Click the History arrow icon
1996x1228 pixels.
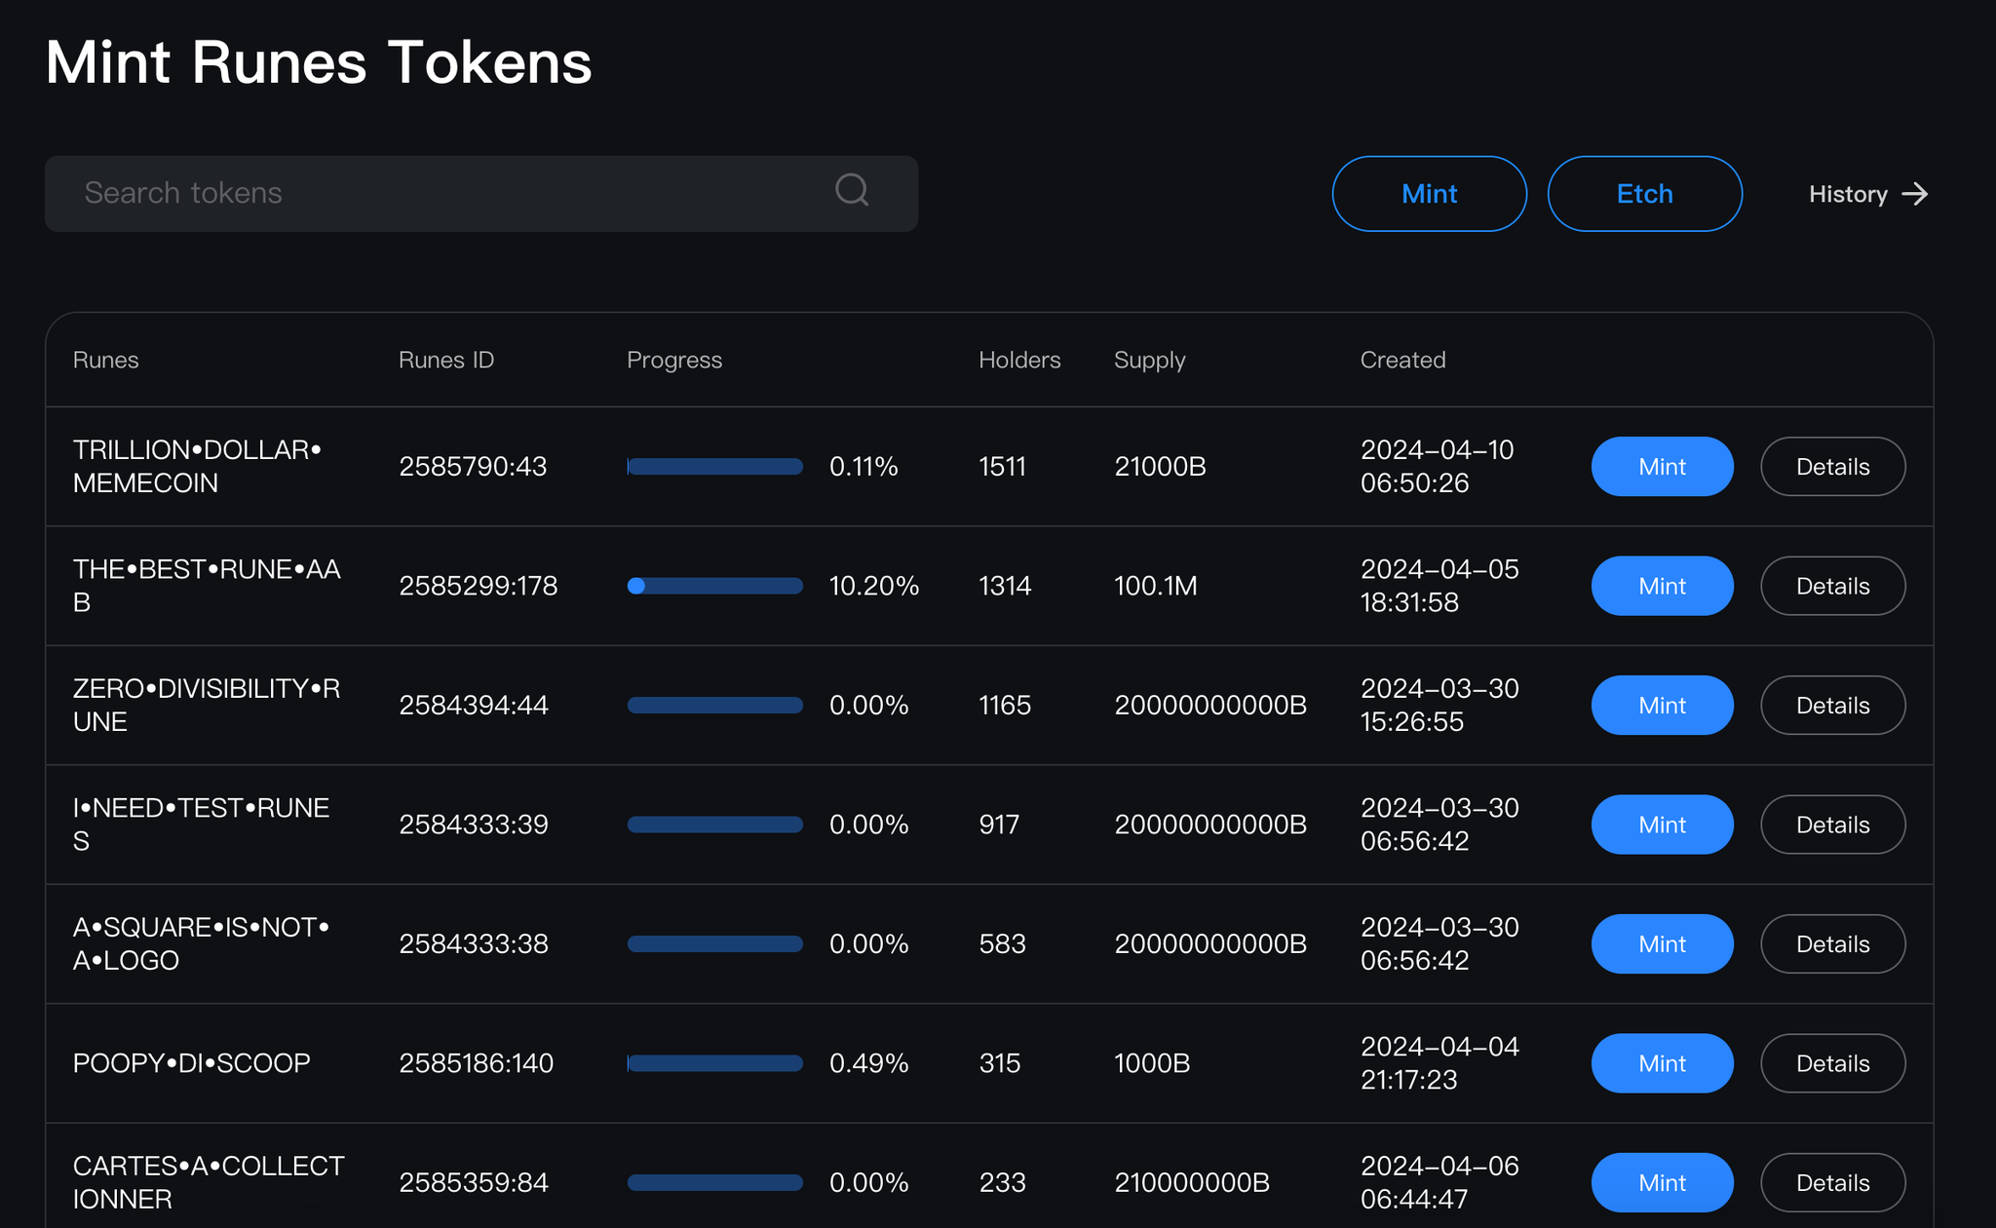pyautogui.click(x=1915, y=194)
